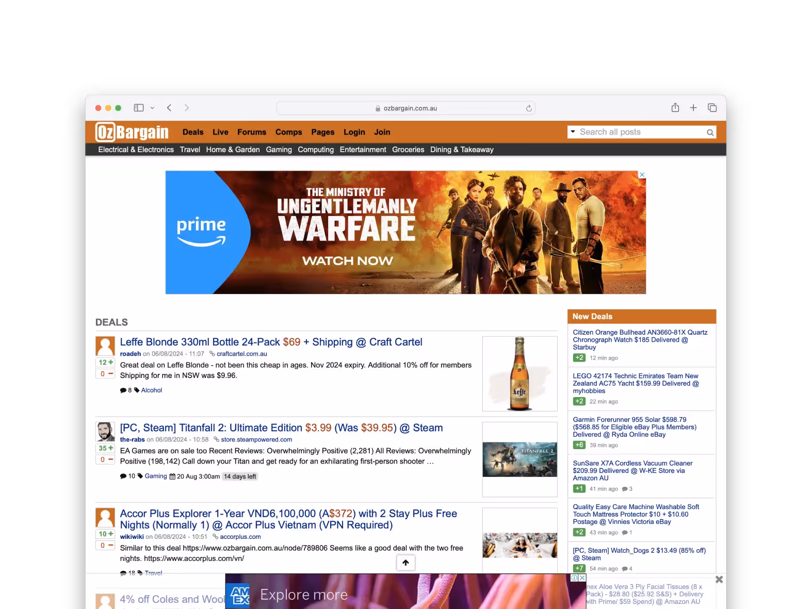Image resolution: width=812 pixels, height=609 pixels.
Task: Open a new tab with plus icon
Action: (693, 108)
